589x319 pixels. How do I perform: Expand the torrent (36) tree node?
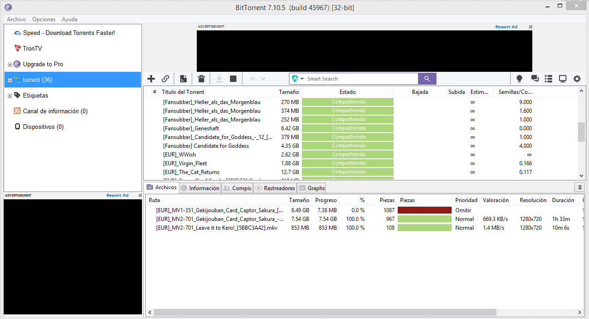(10, 80)
